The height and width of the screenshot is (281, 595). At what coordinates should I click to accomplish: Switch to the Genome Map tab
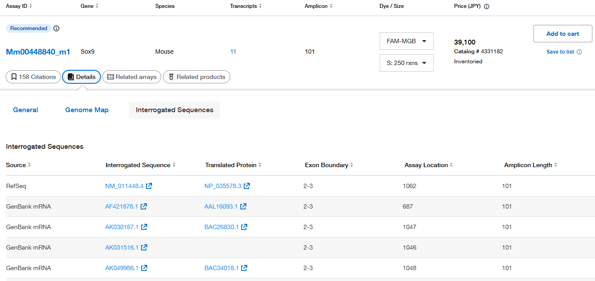[87, 110]
